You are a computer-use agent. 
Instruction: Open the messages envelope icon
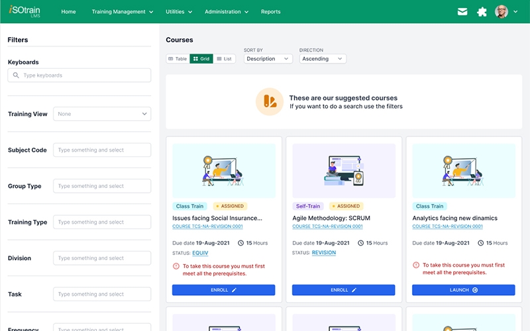pos(462,12)
